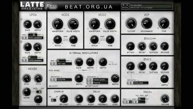Click the ENV2 Release knob
The width and height of the screenshot is (193, 109).
click(x=164, y=66)
